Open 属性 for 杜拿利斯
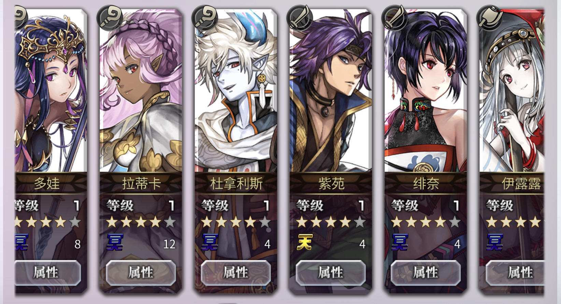The image size is (561, 304). click(x=236, y=273)
